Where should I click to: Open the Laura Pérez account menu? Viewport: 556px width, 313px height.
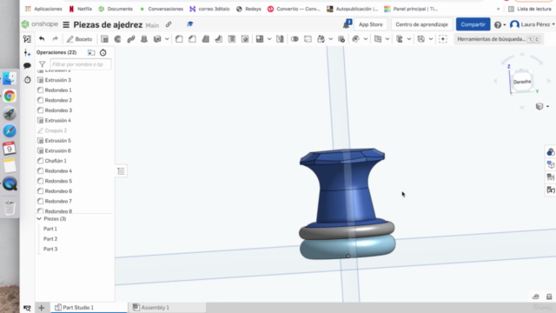point(533,24)
